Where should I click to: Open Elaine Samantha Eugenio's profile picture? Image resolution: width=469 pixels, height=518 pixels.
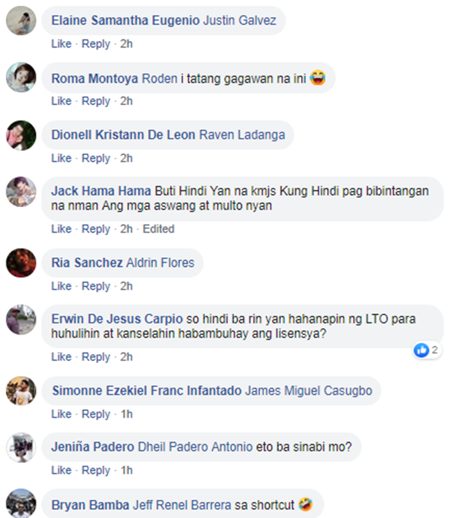tap(21, 21)
